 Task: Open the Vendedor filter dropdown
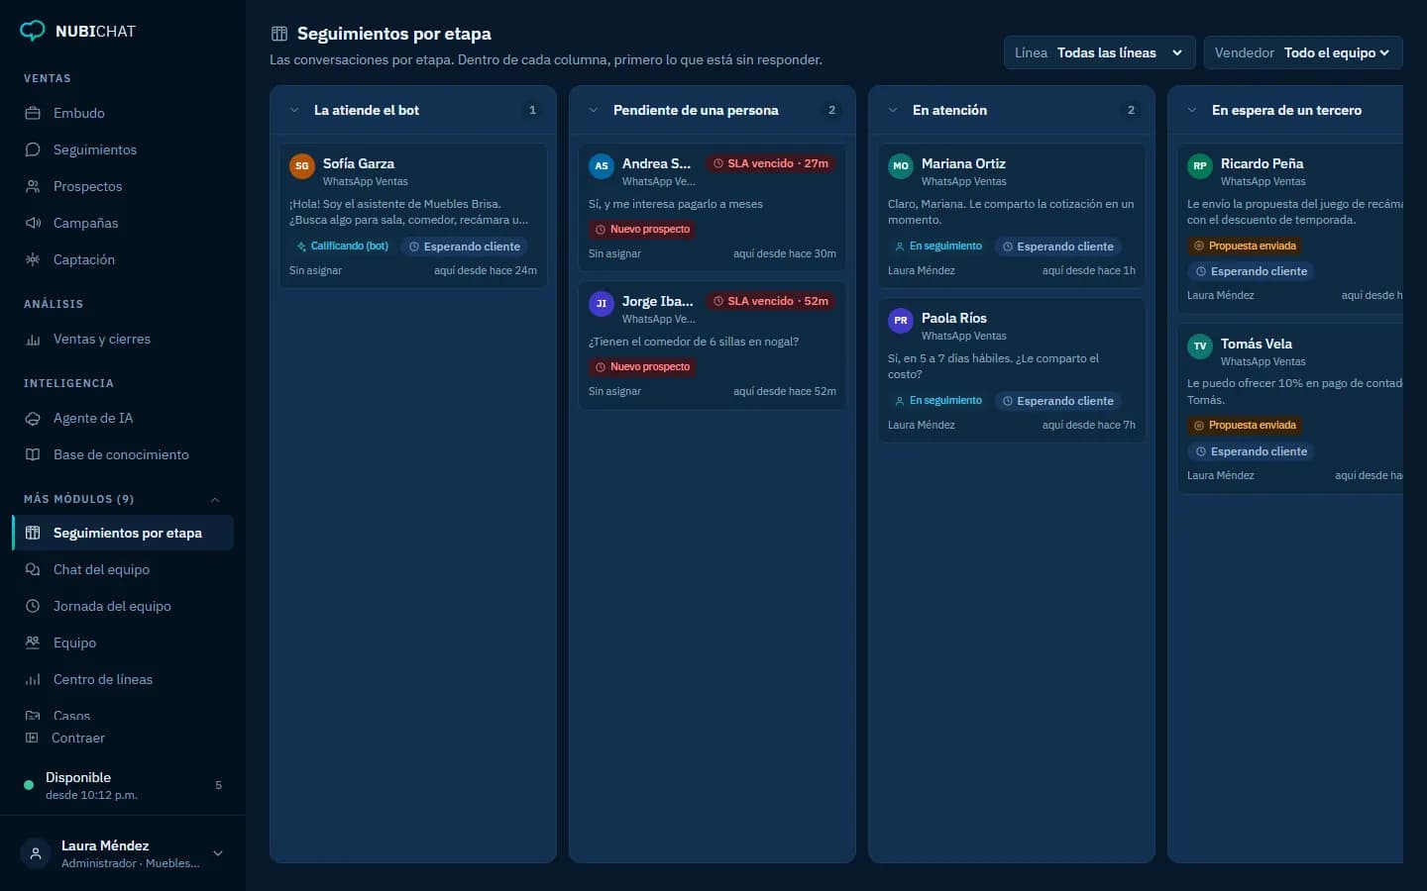pos(1303,52)
